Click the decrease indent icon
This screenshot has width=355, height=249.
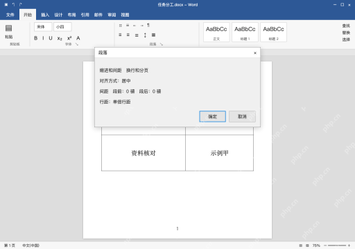coord(135,26)
